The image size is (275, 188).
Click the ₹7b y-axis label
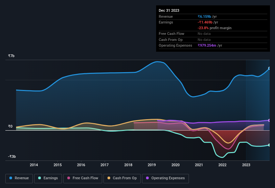coord(11,56)
